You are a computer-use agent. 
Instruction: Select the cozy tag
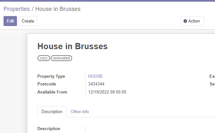pyautogui.click(x=44, y=58)
